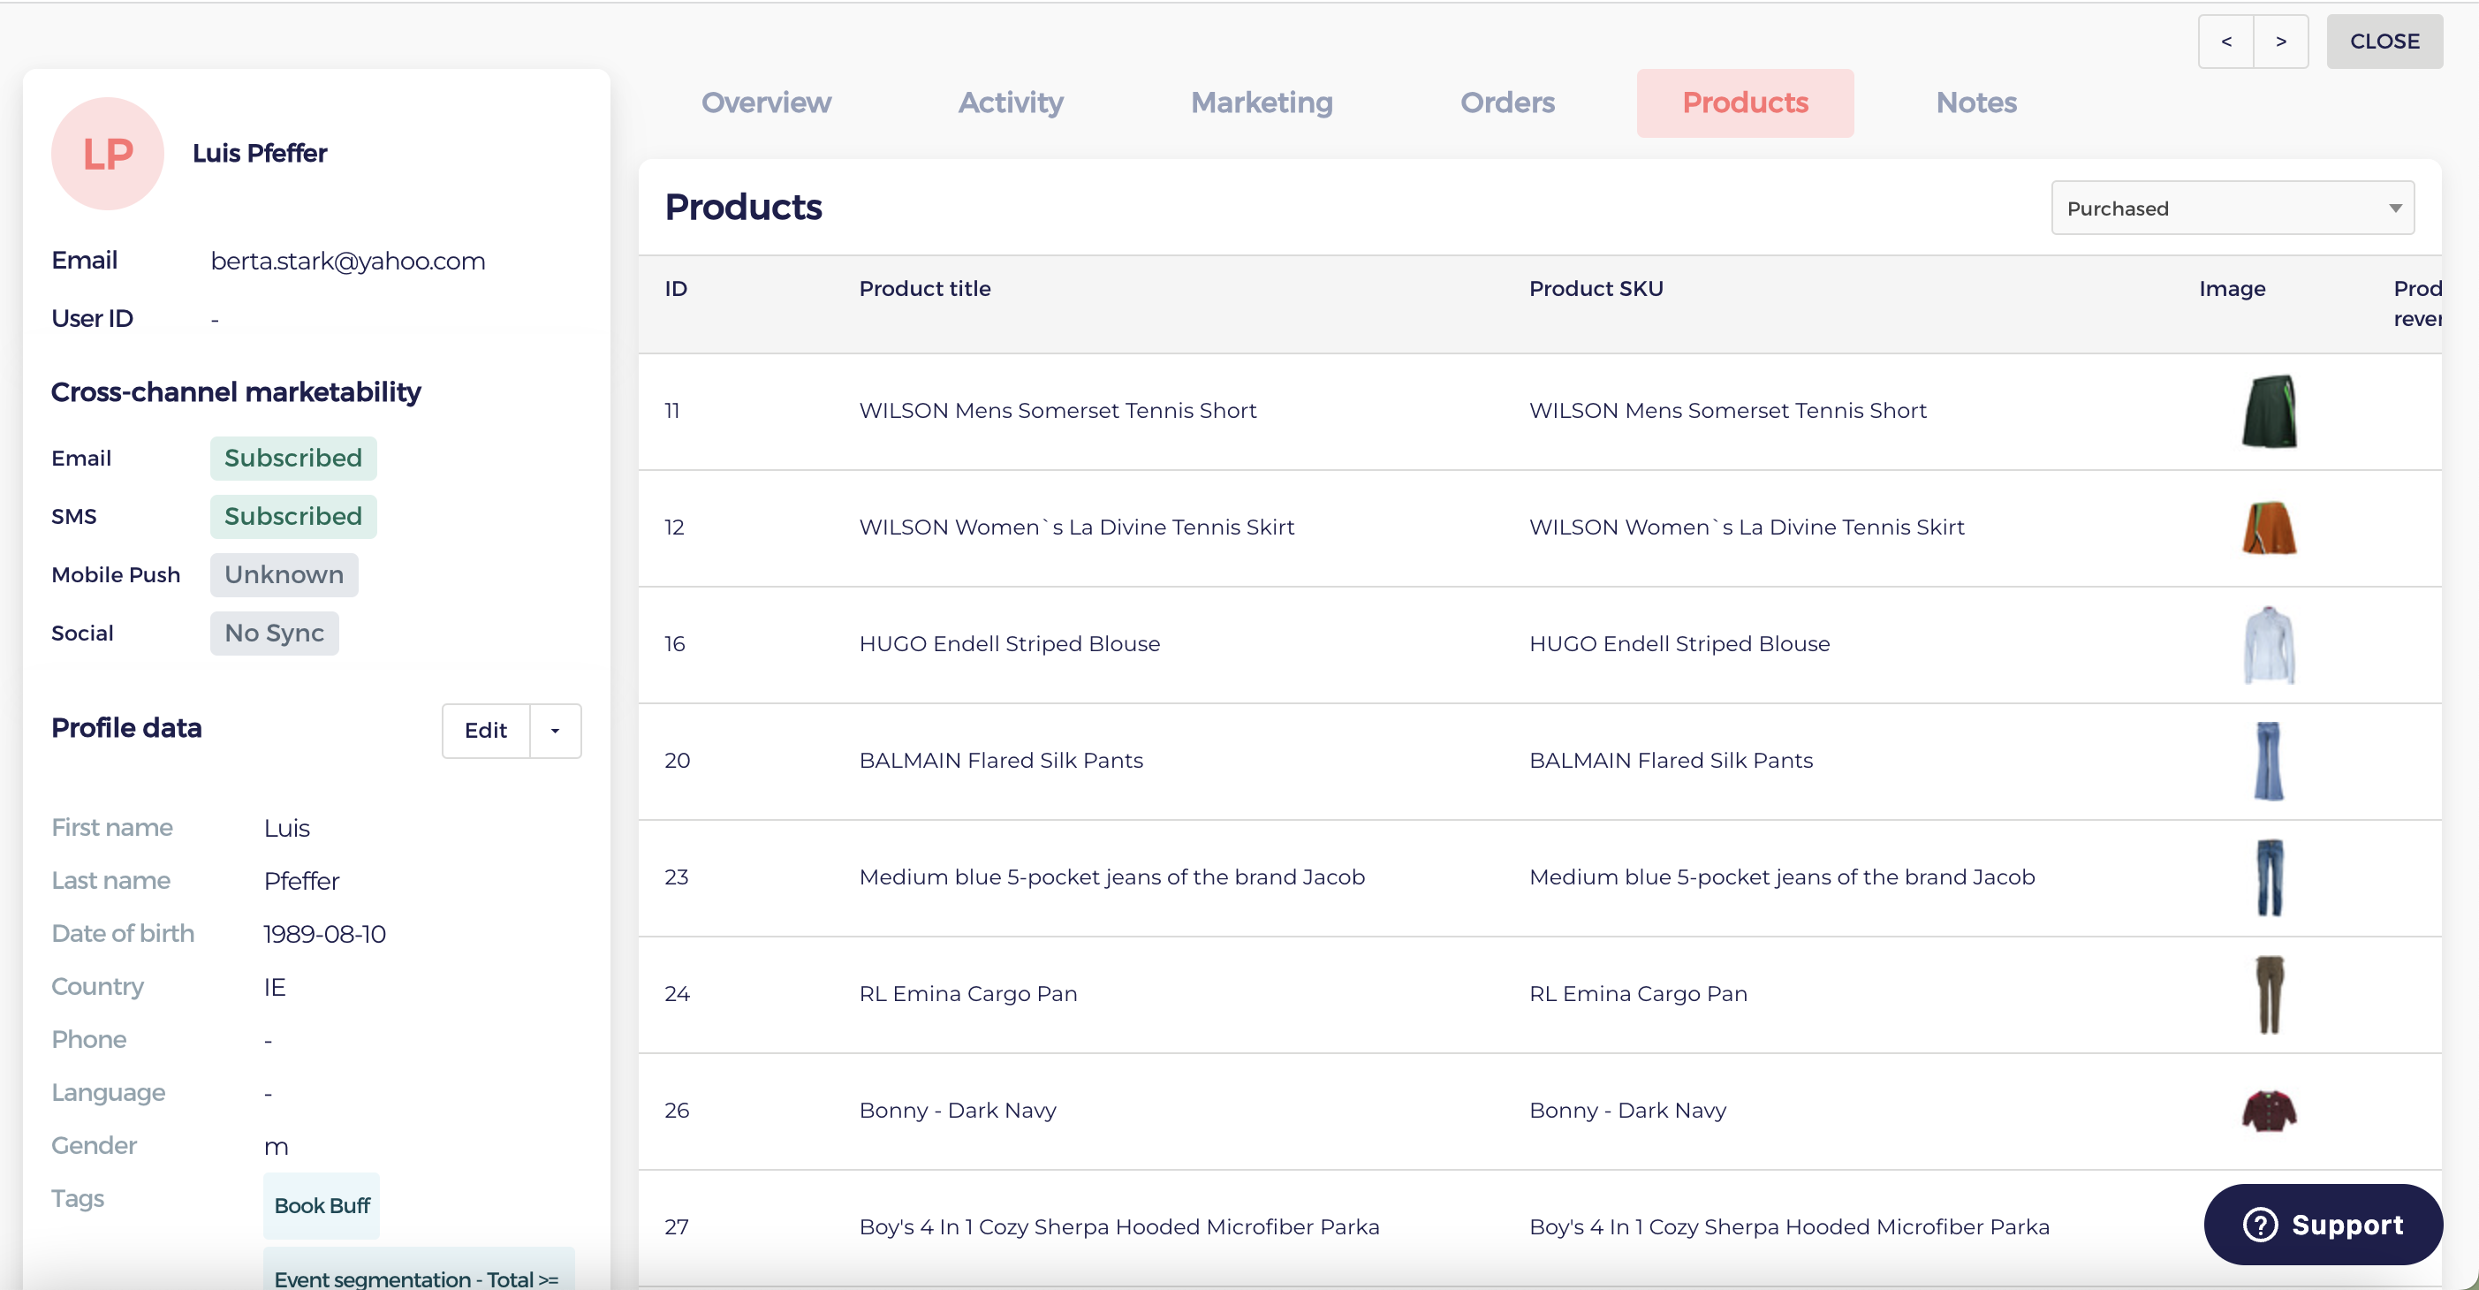Click product ID 23
Image resolution: width=2479 pixels, height=1290 pixels.
[x=677, y=877]
